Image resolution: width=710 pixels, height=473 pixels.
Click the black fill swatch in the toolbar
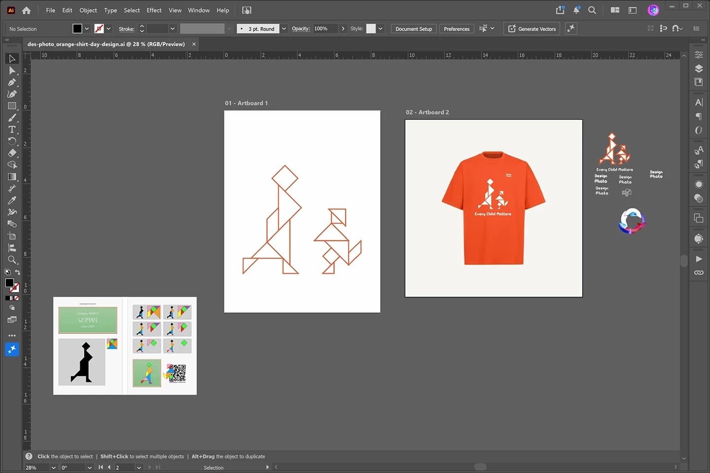9,283
